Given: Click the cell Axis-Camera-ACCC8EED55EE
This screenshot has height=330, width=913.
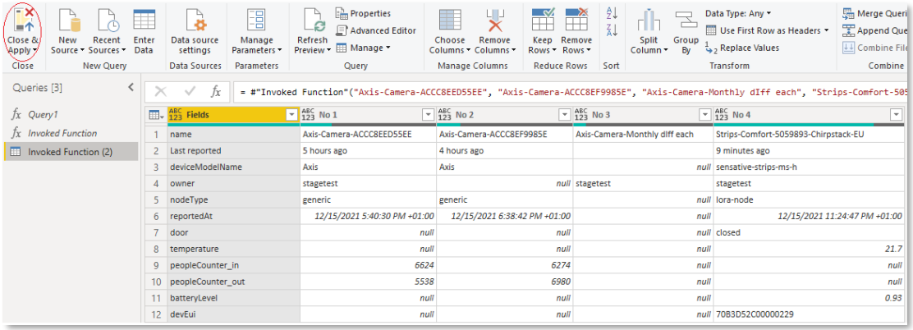Looking at the screenshot, I should pos(368,135).
